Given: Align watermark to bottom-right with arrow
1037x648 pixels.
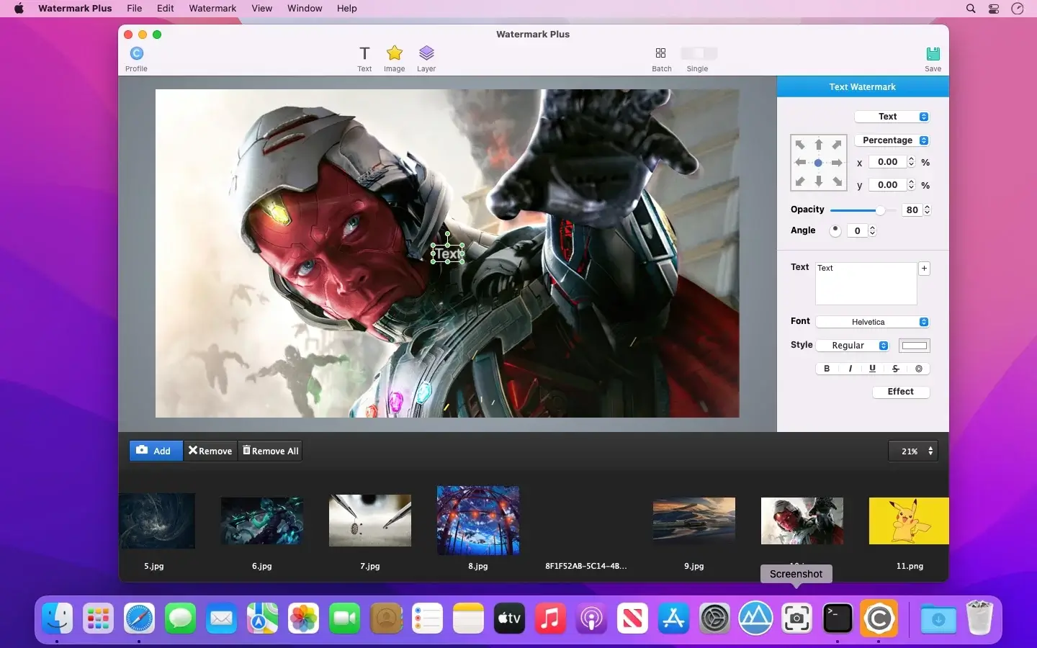Looking at the screenshot, I should (x=837, y=181).
